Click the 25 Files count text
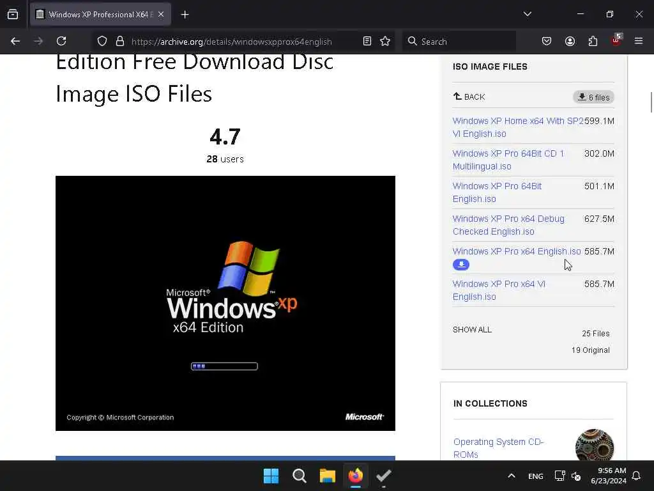 coord(596,333)
